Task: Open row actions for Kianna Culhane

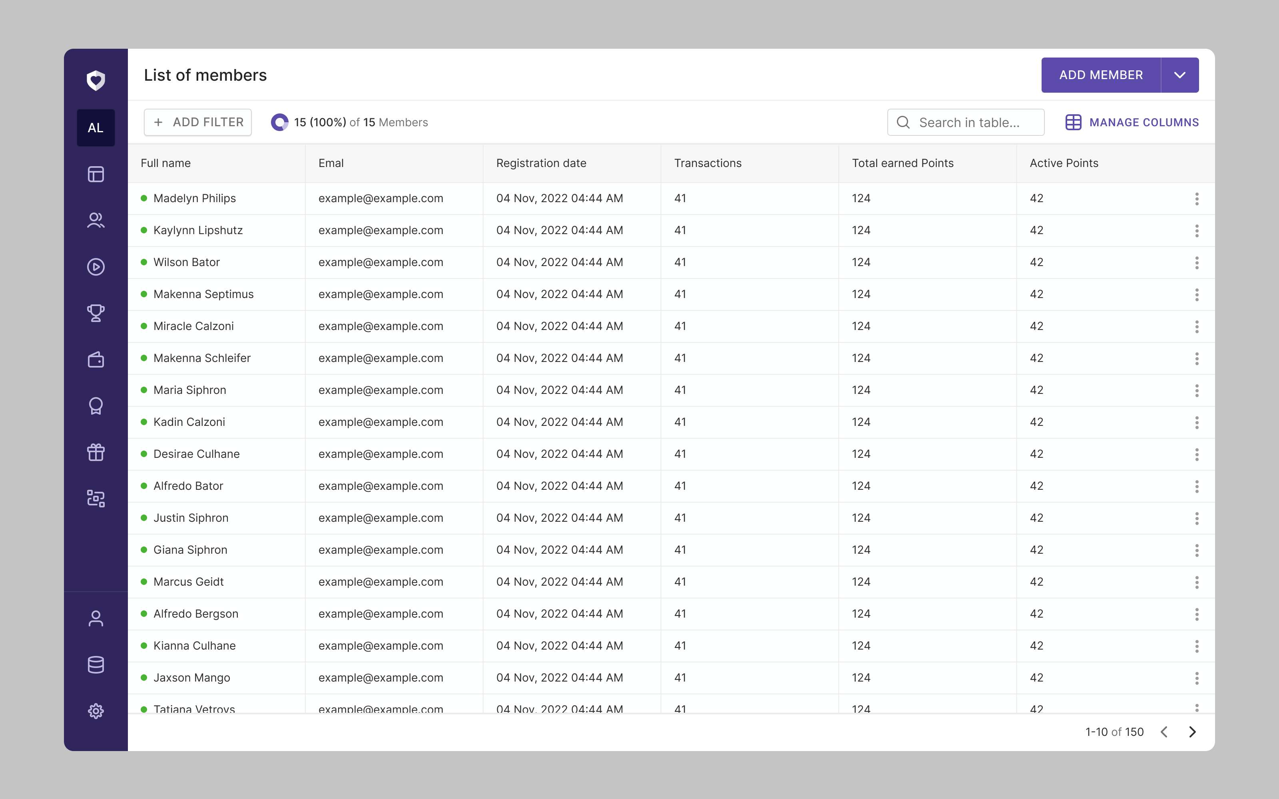Action: coord(1197,646)
